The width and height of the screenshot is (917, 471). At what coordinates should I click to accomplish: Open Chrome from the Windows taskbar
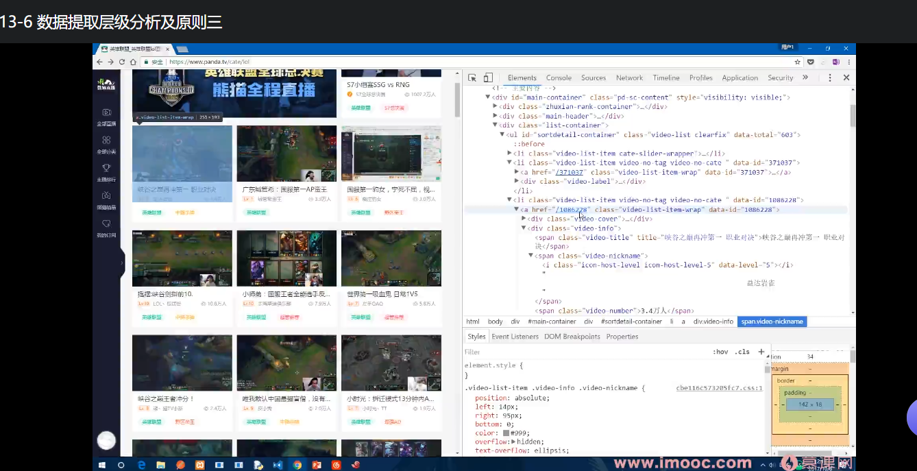click(x=297, y=464)
